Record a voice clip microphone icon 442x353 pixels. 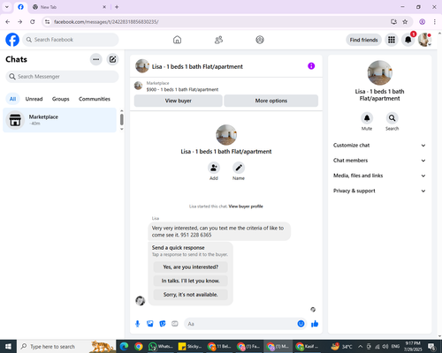coord(137,324)
